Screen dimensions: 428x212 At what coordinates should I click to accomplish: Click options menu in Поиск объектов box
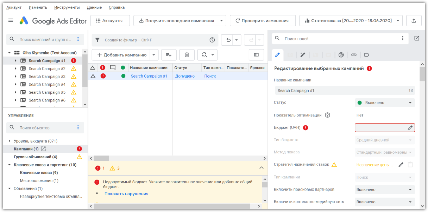(x=78, y=127)
